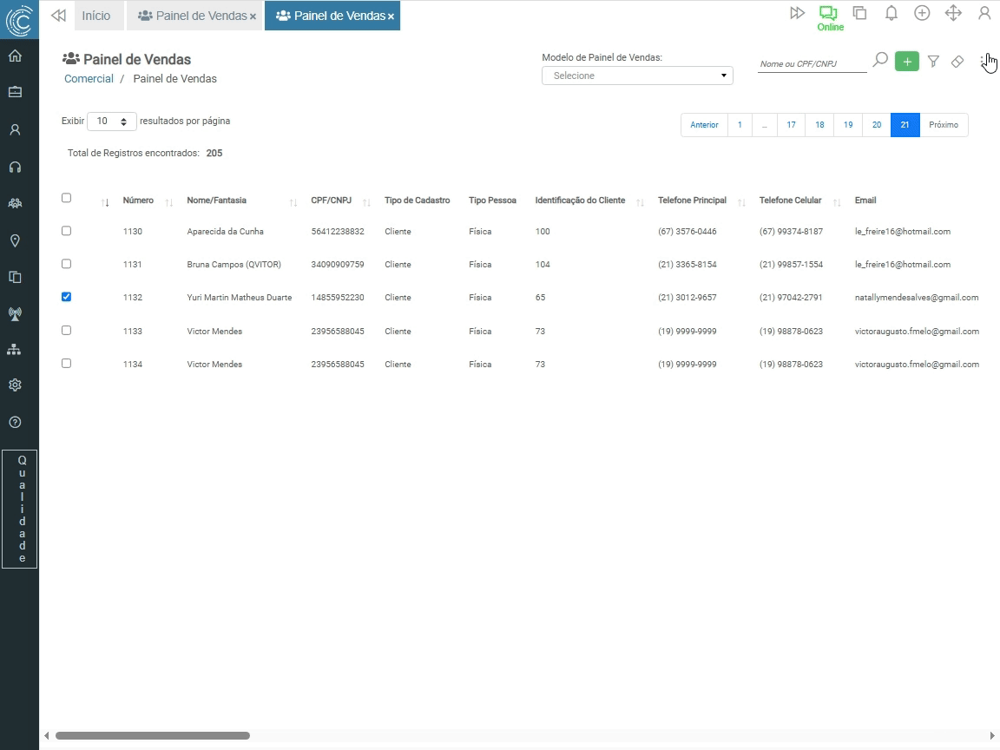
Task: Click the headset support icon in sidebar
Action: pos(15,167)
